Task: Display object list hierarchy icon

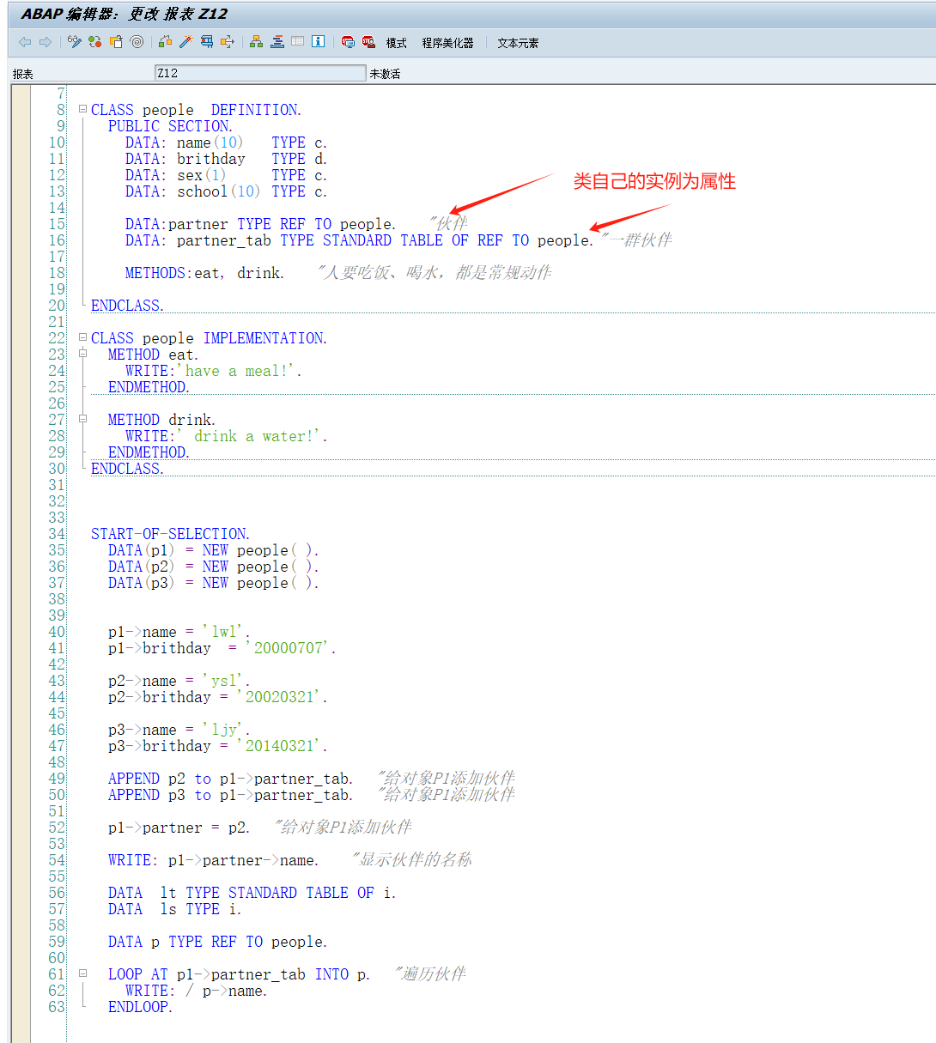Action: 256,41
